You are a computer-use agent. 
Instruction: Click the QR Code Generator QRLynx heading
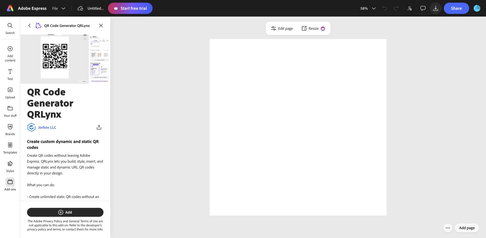(50, 103)
